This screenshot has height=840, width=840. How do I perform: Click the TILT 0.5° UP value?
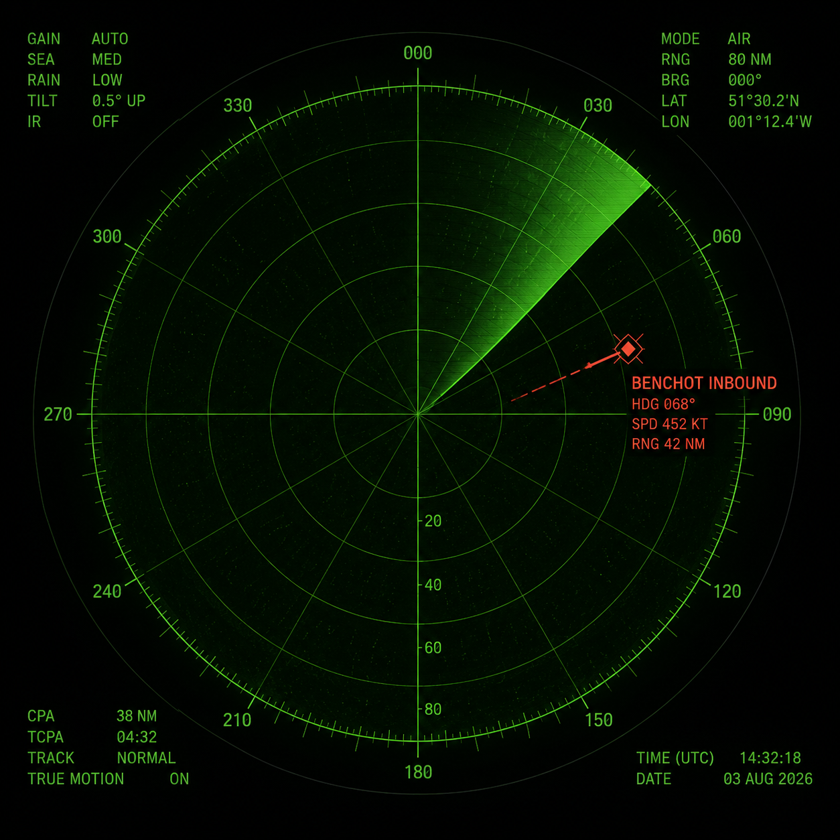[x=119, y=101]
